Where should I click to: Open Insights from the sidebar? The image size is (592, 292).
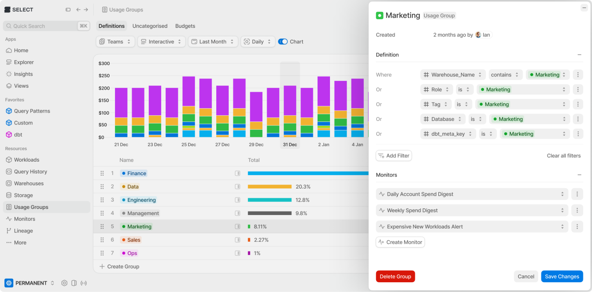23,74
